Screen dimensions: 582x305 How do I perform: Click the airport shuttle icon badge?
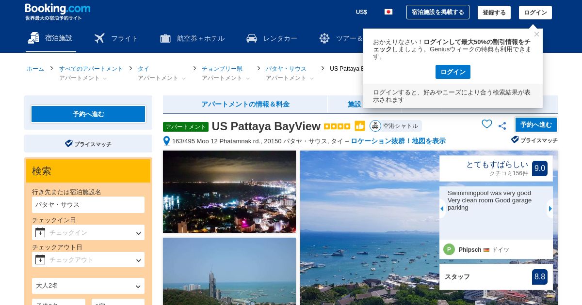click(375, 126)
